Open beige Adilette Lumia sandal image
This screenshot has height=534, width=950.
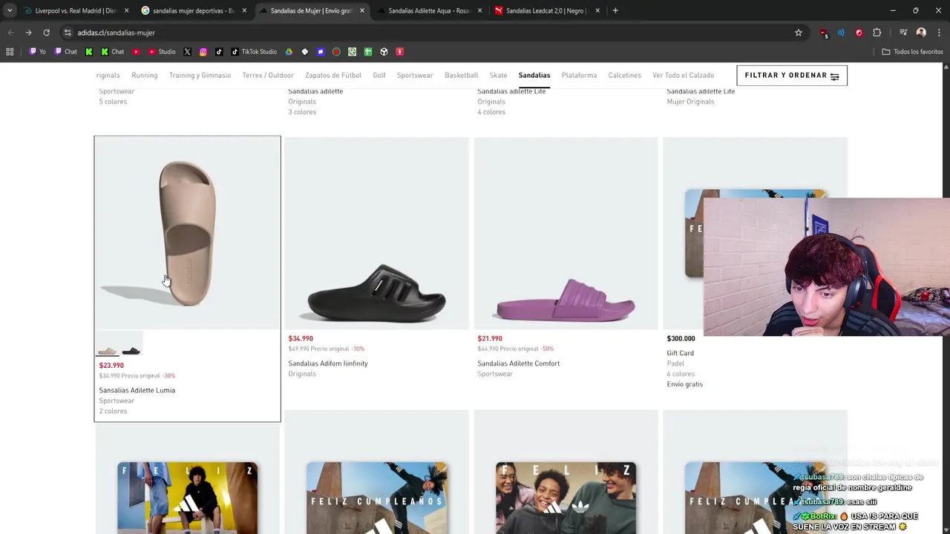click(x=187, y=233)
